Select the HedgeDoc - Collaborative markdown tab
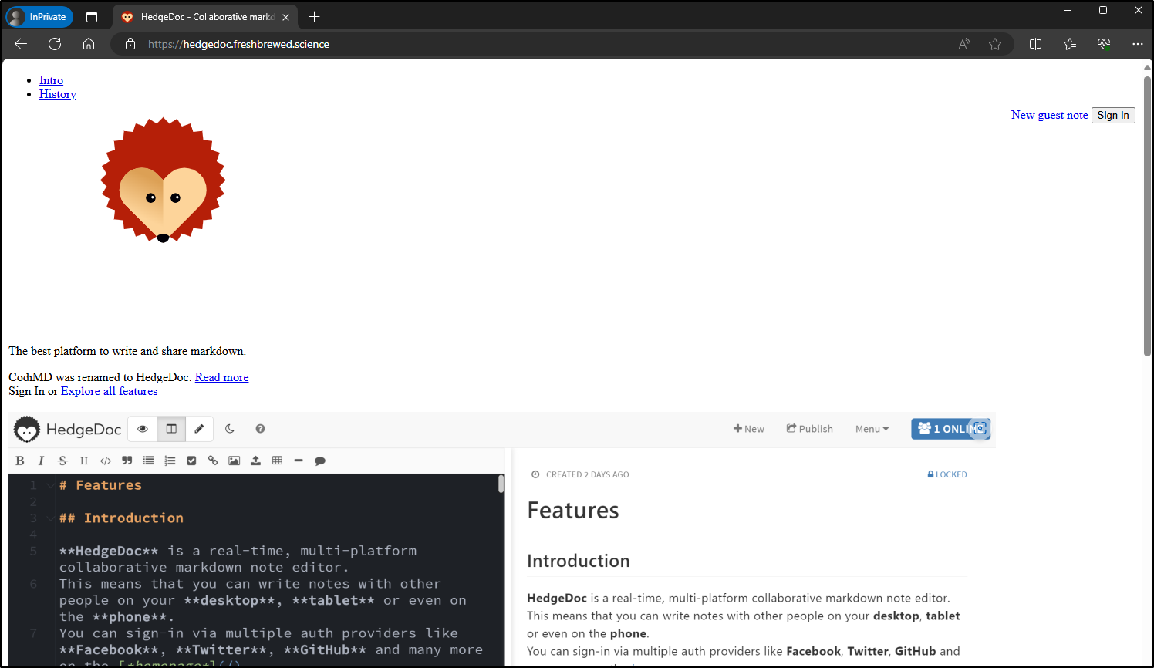This screenshot has height=668, width=1154. click(x=205, y=17)
